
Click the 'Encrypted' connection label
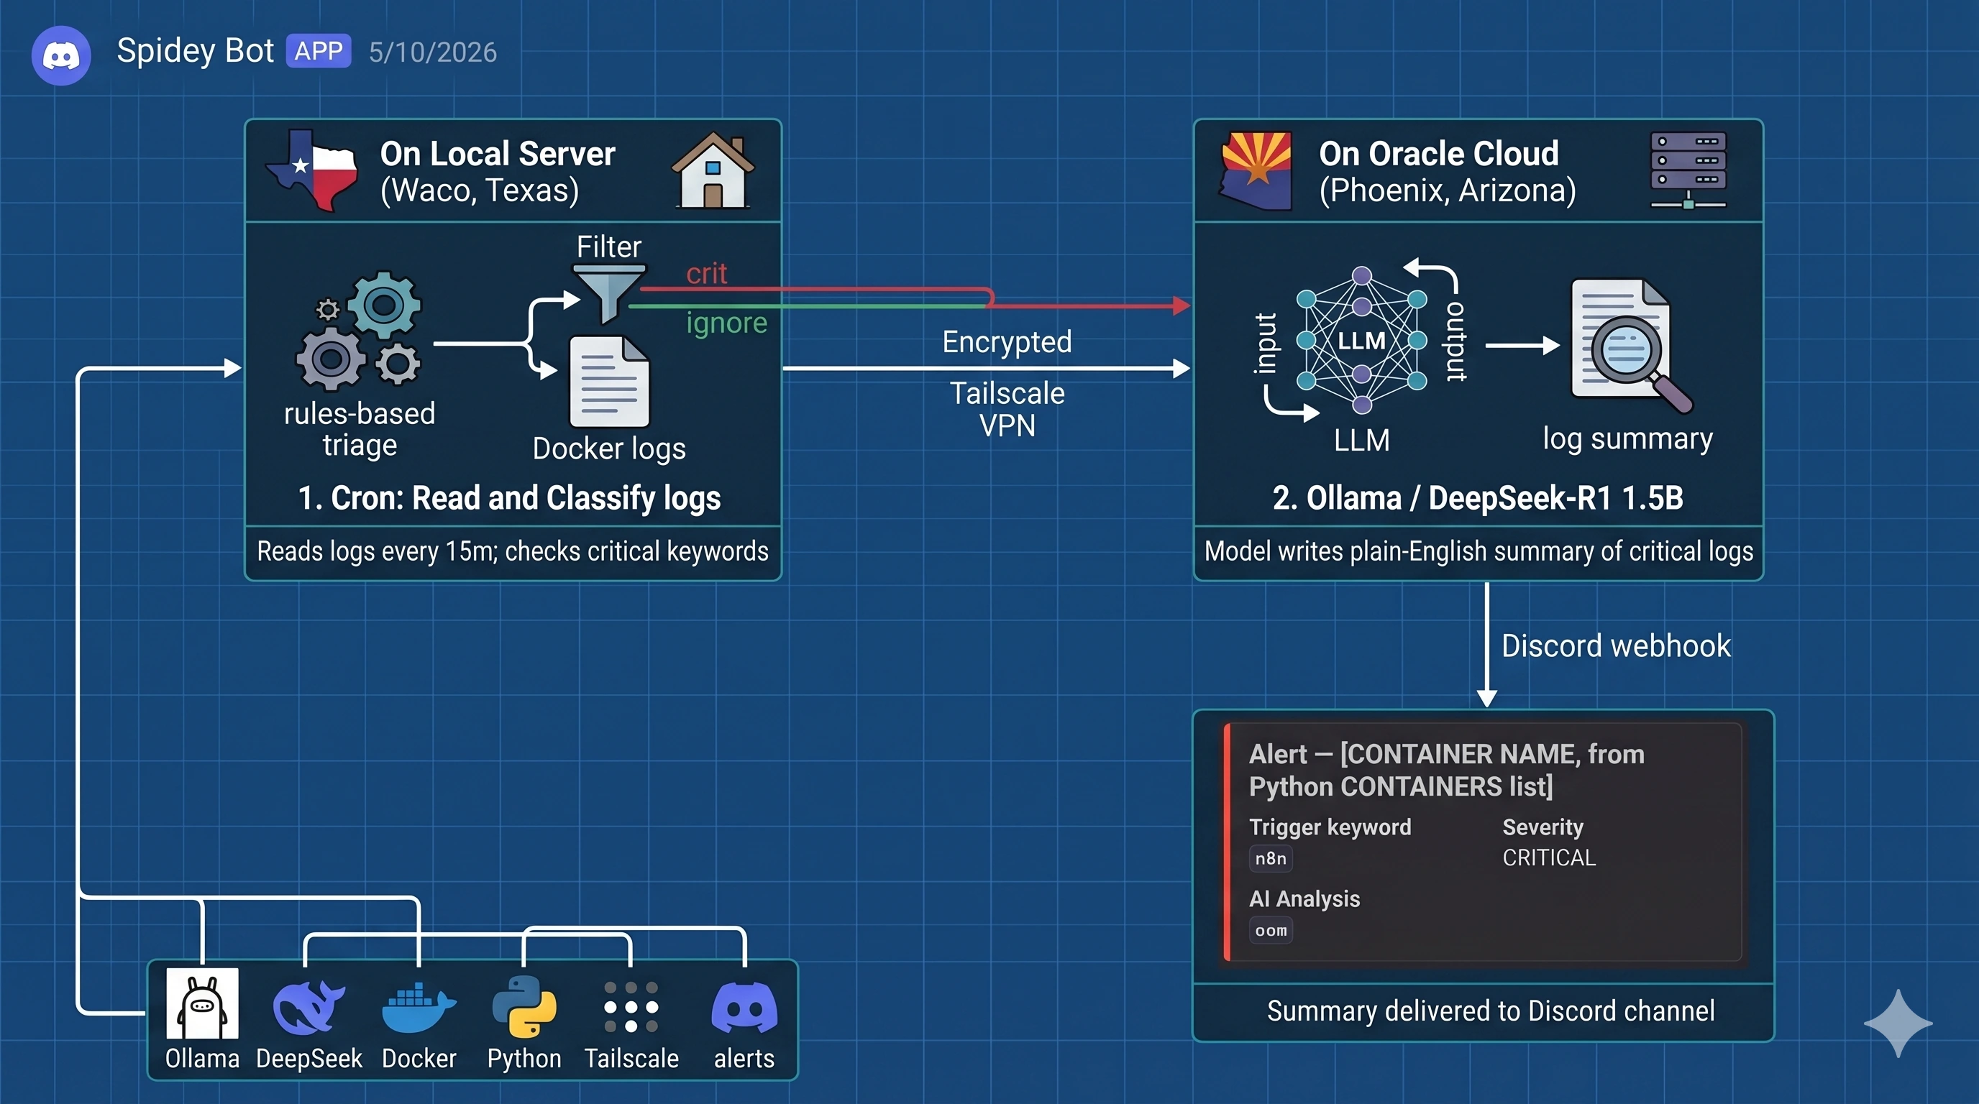(x=1007, y=341)
